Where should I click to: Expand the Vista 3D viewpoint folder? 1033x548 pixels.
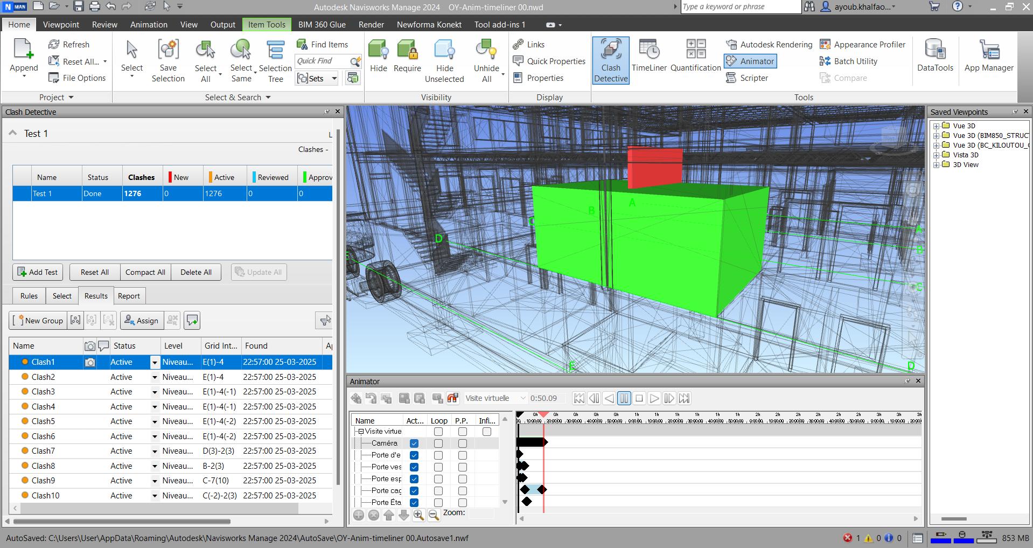[x=936, y=155]
